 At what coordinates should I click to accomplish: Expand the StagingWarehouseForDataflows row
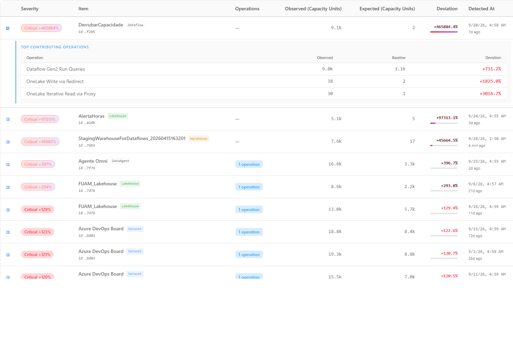click(x=8, y=142)
